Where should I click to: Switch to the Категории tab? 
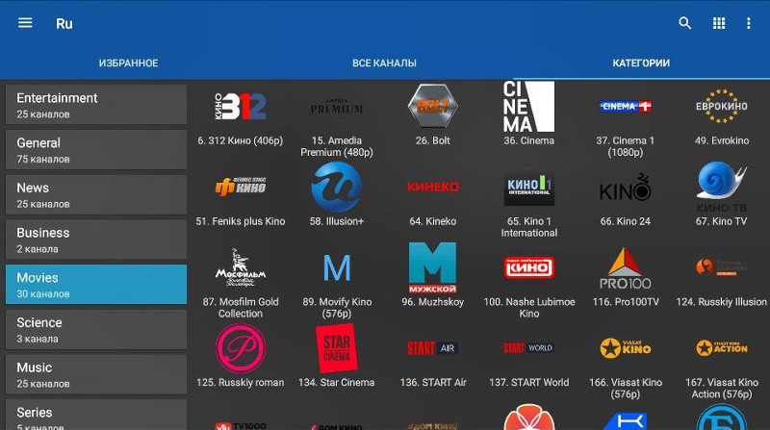click(641, 63)
